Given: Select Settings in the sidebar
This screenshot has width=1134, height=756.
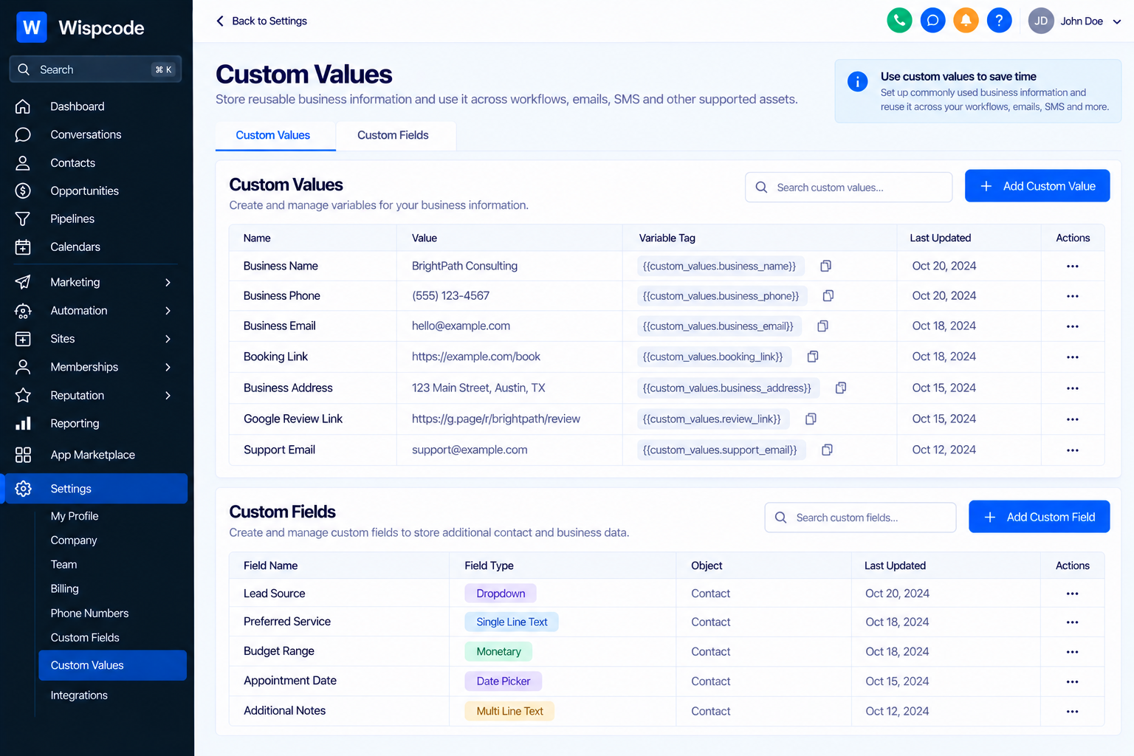Looking at the screenshot, I should pos(96,489).
